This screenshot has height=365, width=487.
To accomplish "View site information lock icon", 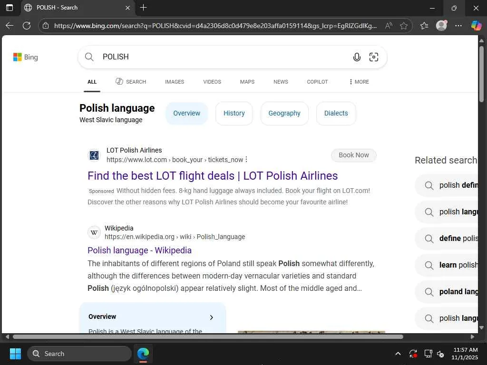I will 46,26.
